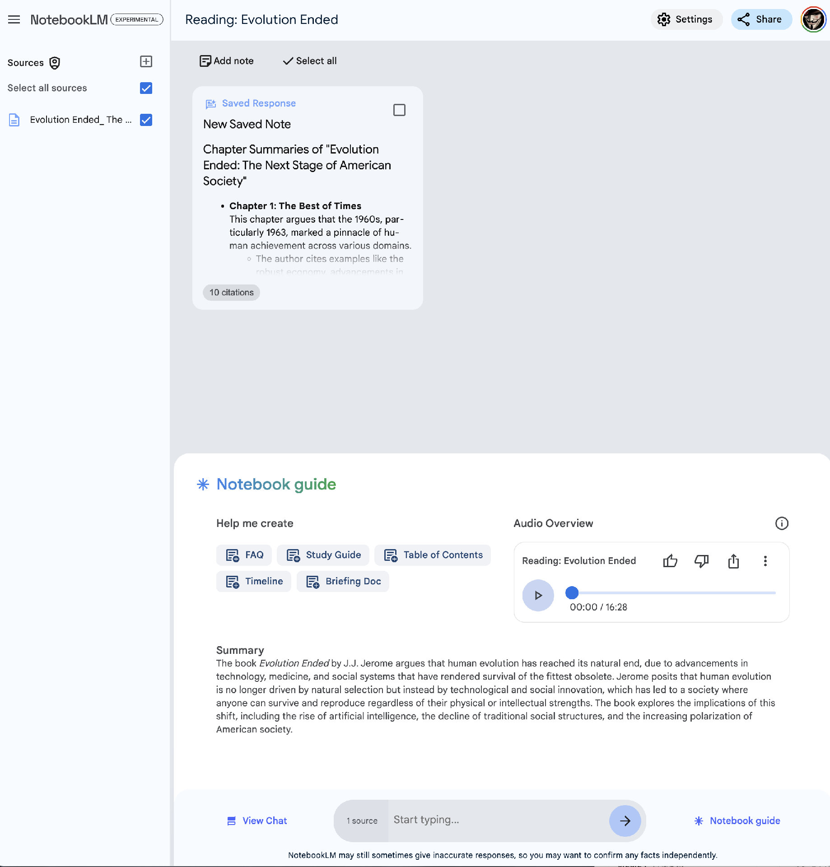This screenshot has height=867, width=830.
Task: Open the Settings menu
Action: coord(685,19)
